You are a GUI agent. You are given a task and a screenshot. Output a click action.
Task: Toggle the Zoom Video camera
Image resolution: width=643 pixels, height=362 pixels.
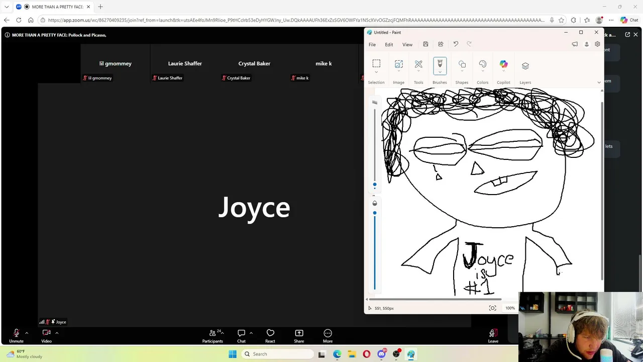click(x=46, y=335)
